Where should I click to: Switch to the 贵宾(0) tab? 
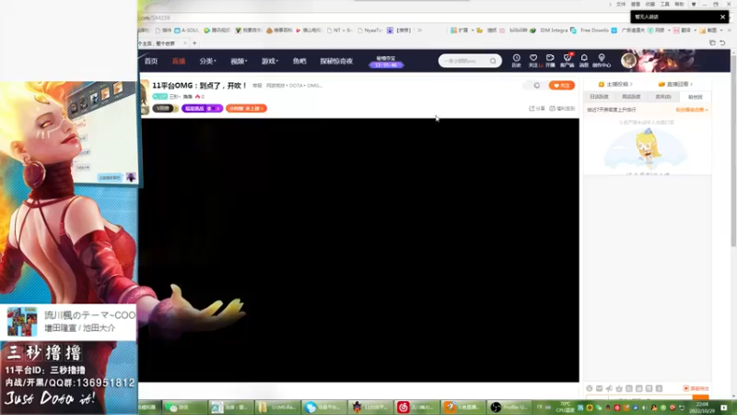coord(663,97)
